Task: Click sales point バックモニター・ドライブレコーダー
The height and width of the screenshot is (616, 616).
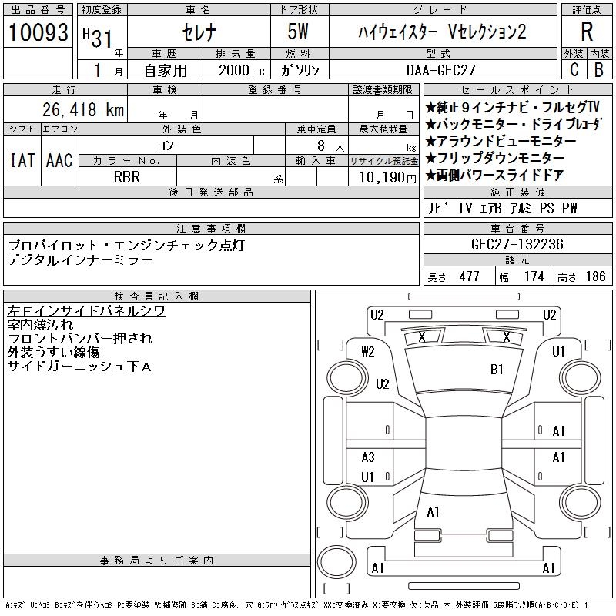Action: tap(514, 124)
